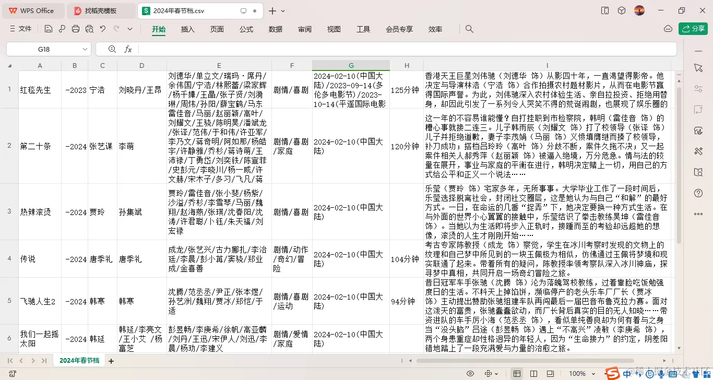713x380 pixels.
Task: Click the fx insert function icon
Action: 128,49
